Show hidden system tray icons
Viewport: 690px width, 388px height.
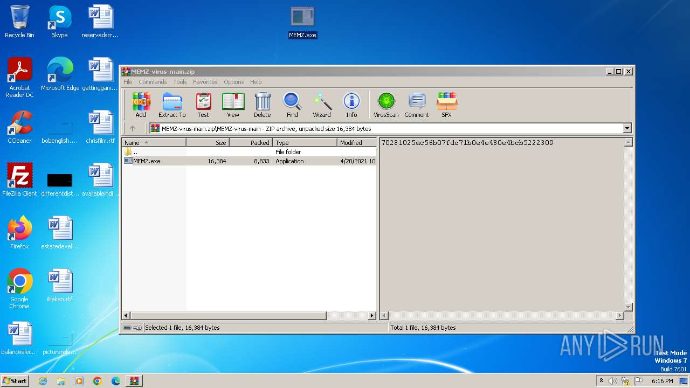(601, 380)
